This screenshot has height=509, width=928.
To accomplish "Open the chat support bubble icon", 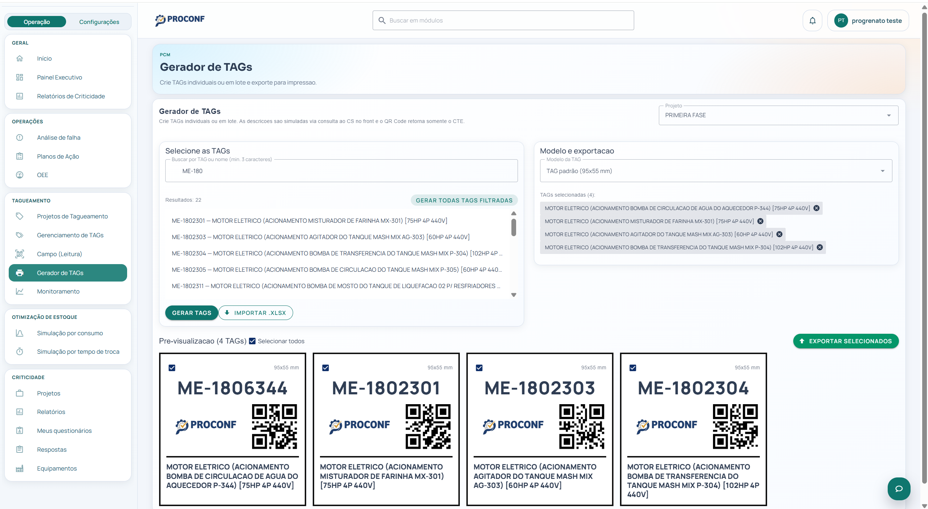I will coord(899,488).
